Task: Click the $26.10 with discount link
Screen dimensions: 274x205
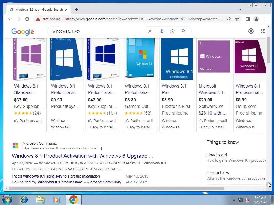Action: (212, 113)
